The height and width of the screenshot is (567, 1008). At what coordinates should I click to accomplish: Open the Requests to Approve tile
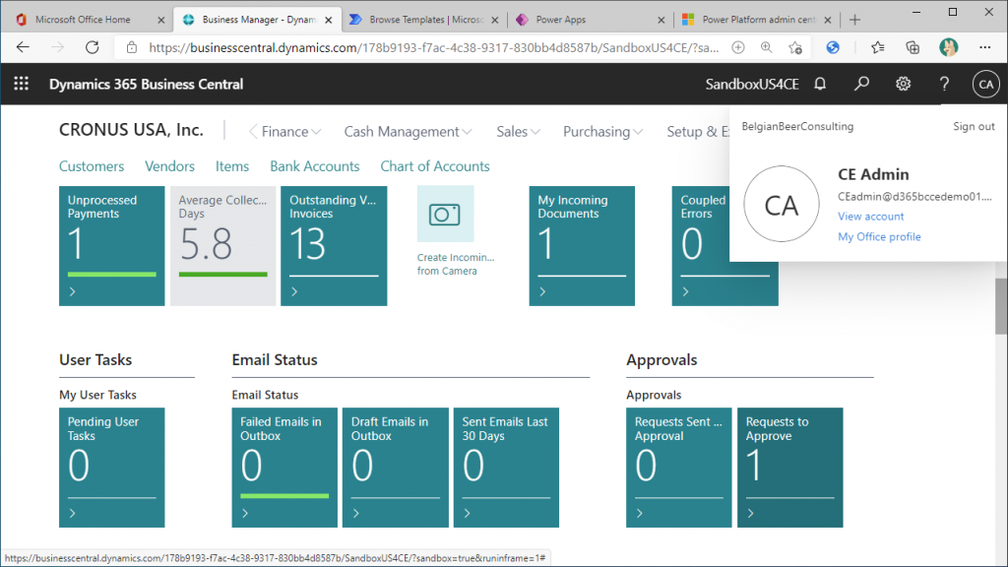[790, 468]
